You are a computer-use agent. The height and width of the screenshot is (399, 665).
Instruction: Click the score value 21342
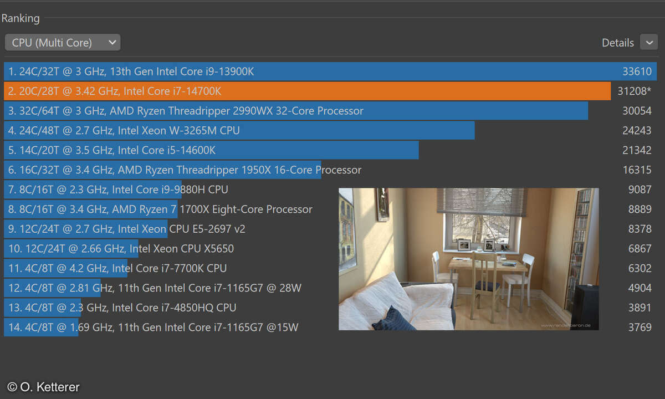(637, 150)
